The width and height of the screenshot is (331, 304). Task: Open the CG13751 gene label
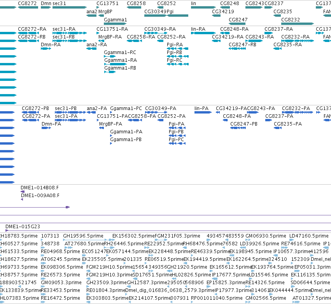pyautogui.click(x=107, y=3)
